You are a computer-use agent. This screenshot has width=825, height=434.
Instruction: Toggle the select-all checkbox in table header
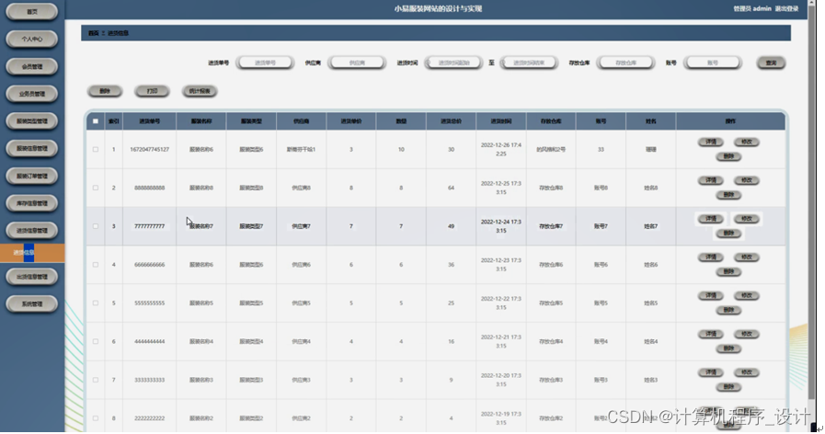(x=96, y=121)
